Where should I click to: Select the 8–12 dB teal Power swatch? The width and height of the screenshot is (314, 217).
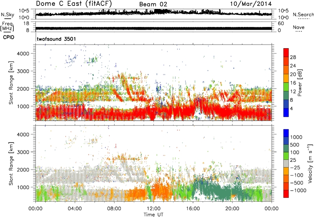pos(286,95)
